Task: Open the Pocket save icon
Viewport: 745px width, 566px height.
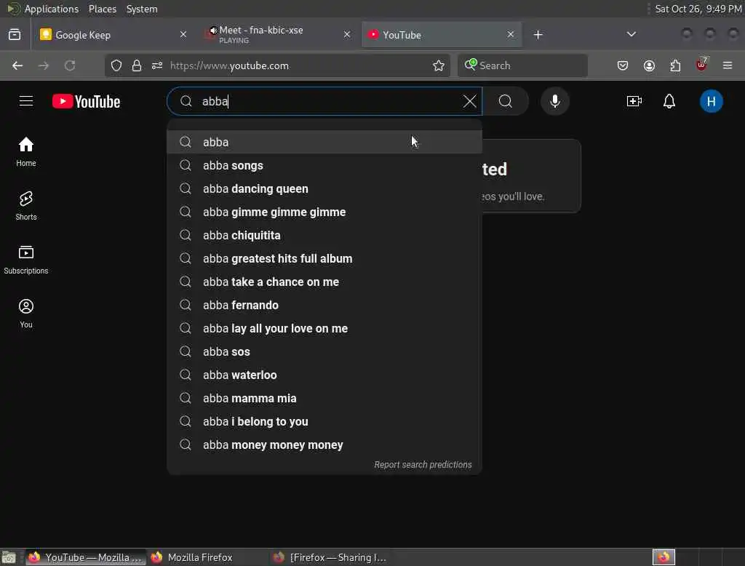Action: (x=623, y=65)
